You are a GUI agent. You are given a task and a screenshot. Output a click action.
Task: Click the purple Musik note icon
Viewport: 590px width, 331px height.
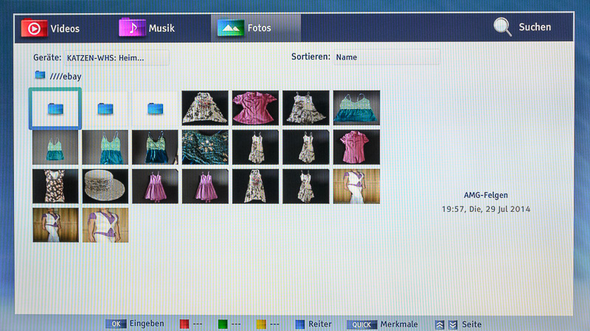pyautogui.click(x=132, y=27)
